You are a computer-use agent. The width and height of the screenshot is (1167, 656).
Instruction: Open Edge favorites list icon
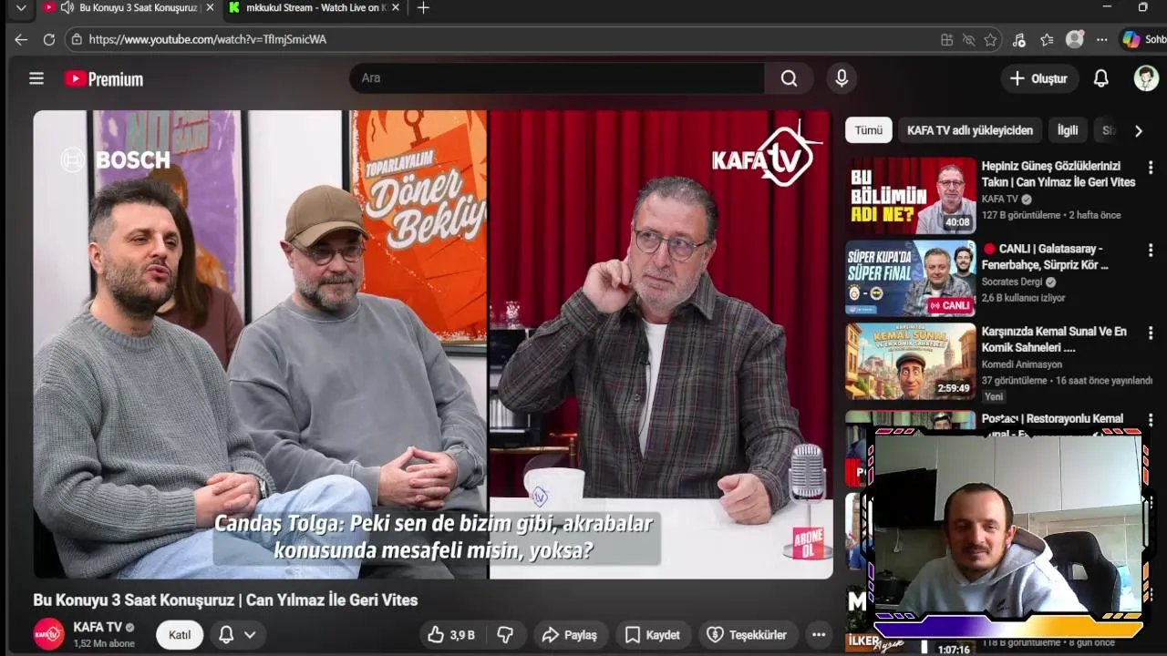(1048, 39)
